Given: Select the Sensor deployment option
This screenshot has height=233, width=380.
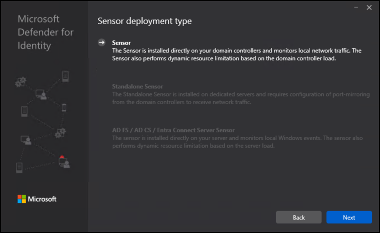Looking at the screenshot, I should 121,43.
